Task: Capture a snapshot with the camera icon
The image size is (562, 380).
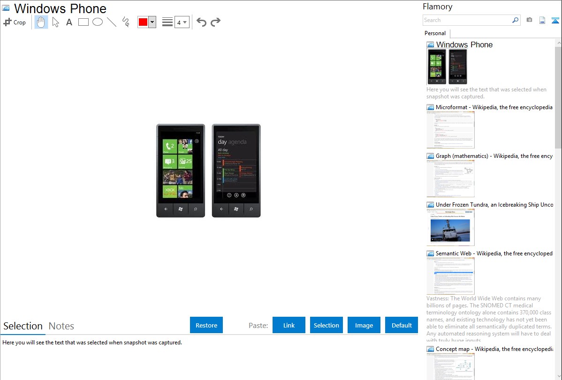Action: click(x=529, y=20)
